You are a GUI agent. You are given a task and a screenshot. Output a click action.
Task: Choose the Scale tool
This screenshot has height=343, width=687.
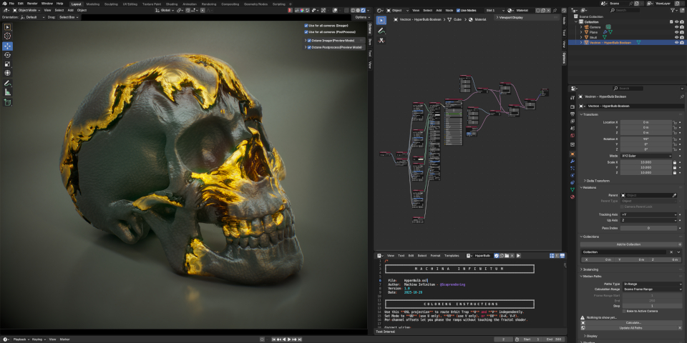pyautogui.click(x=8, y=64)
